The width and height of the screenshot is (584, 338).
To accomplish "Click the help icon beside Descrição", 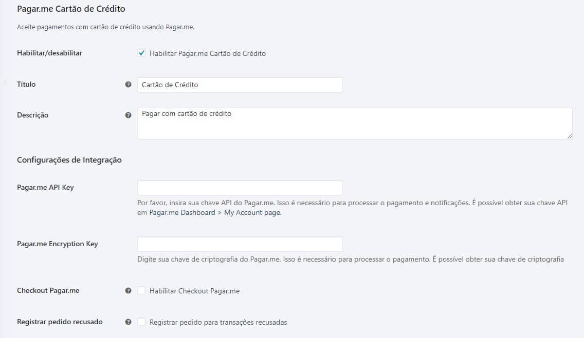I will click(128, 115).
